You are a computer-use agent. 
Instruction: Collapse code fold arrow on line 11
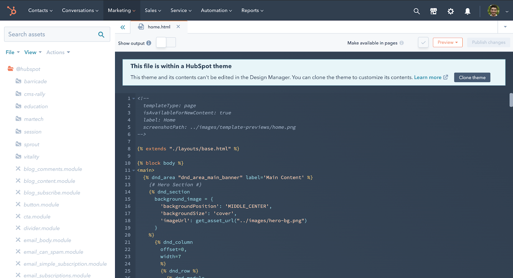click(134, 170)
